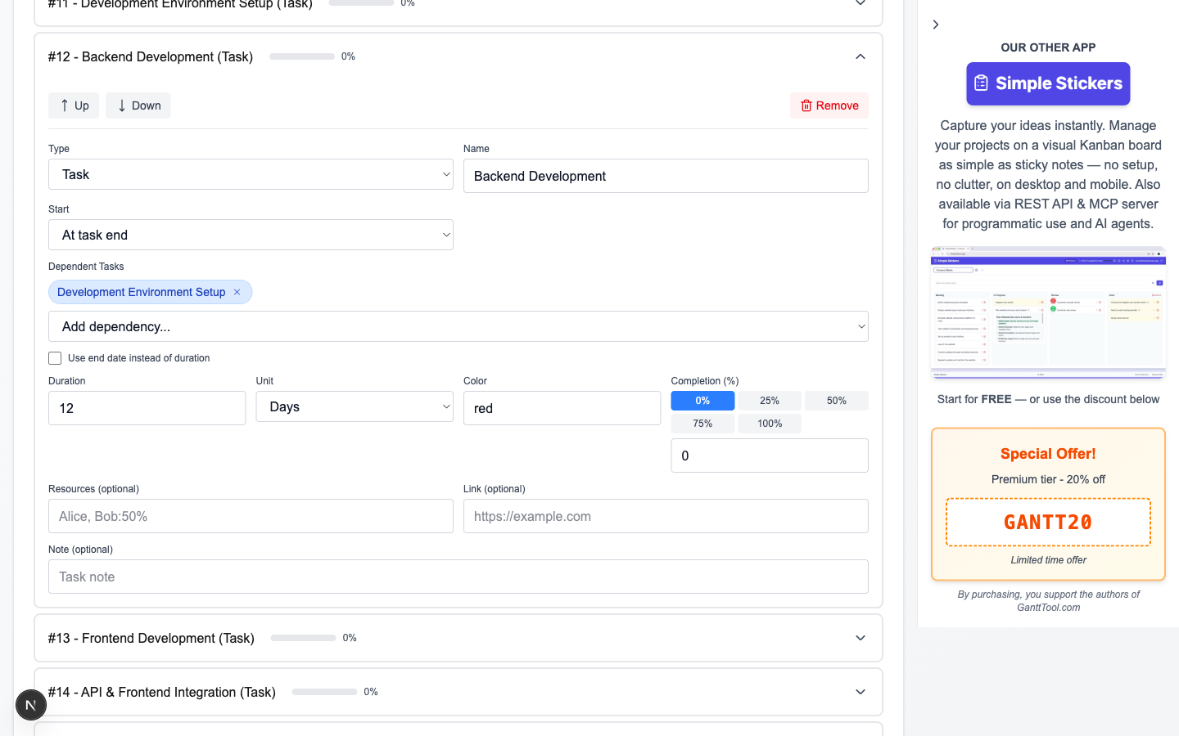Expand task #11 Development Environment Setup chevron
Image resolution: width=1179 pixels, height=736 pixels.
pos(861,3)
